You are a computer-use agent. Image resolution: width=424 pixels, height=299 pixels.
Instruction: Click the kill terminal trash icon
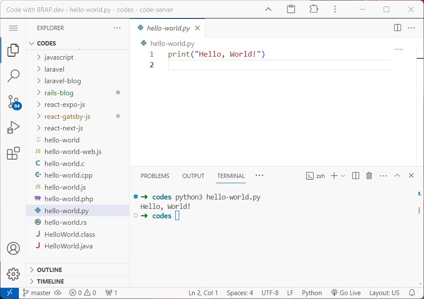[369, 175]
